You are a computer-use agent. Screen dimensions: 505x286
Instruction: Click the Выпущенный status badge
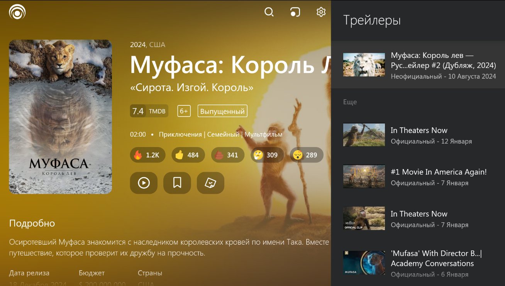point(222,111)
